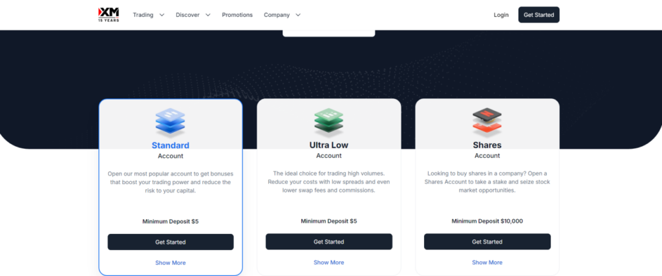Image resolution: width=662 pixels, height=276 pixels.
Task: Open the Discover menu
Action: coord(187,15)
